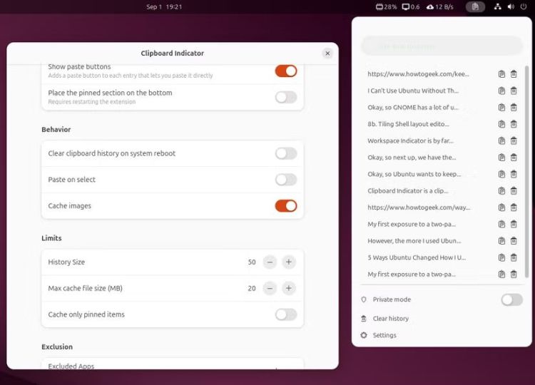Image resolution: width=535 pixels, height=385 pixels.
Task: Toggle "Cache only pinned items"
Action: point(285,314)
